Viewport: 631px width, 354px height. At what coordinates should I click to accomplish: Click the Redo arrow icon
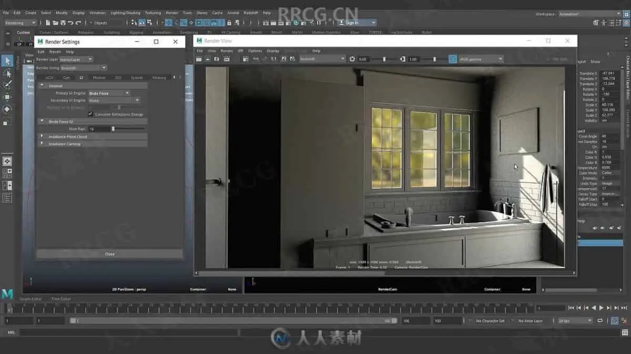click(x=78, y=23)
